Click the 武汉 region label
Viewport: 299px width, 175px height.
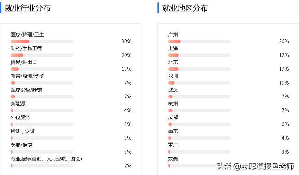[173, 90]
